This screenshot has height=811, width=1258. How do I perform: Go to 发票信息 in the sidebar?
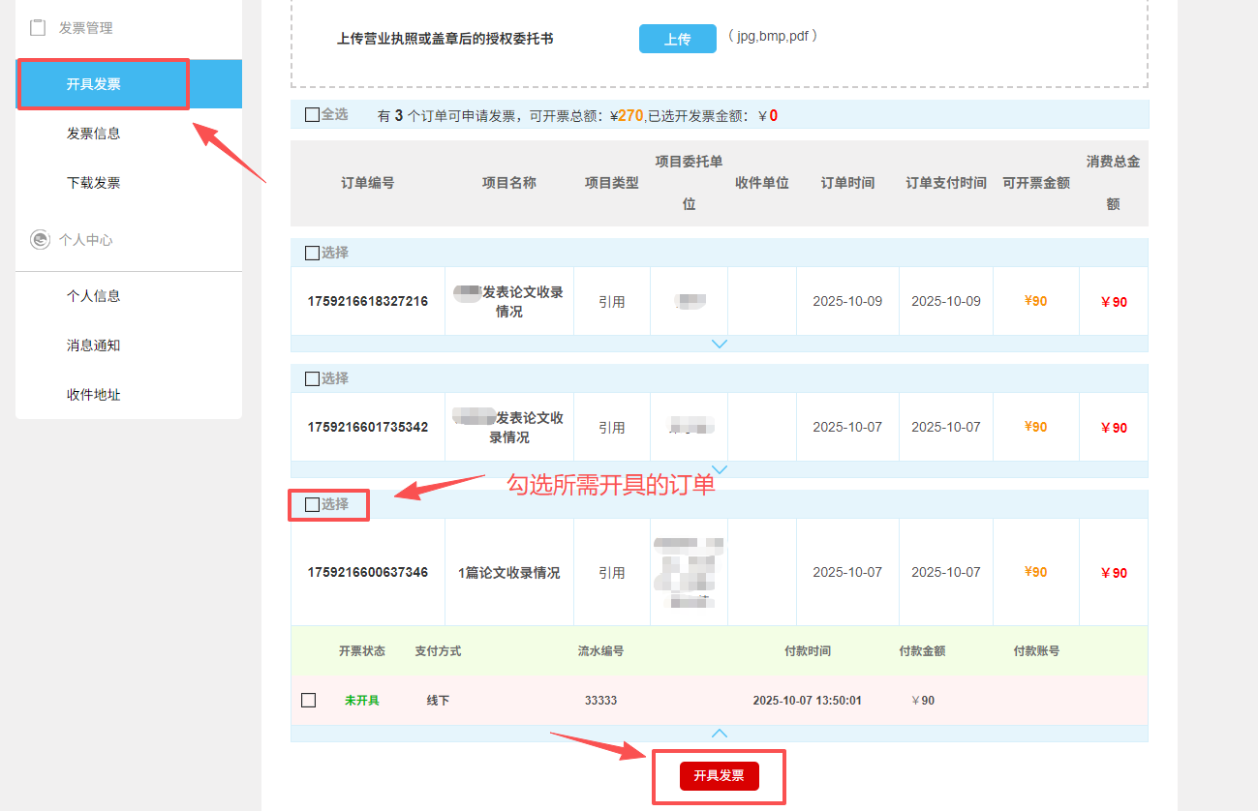pyautogui.click(x=94, y=134)
